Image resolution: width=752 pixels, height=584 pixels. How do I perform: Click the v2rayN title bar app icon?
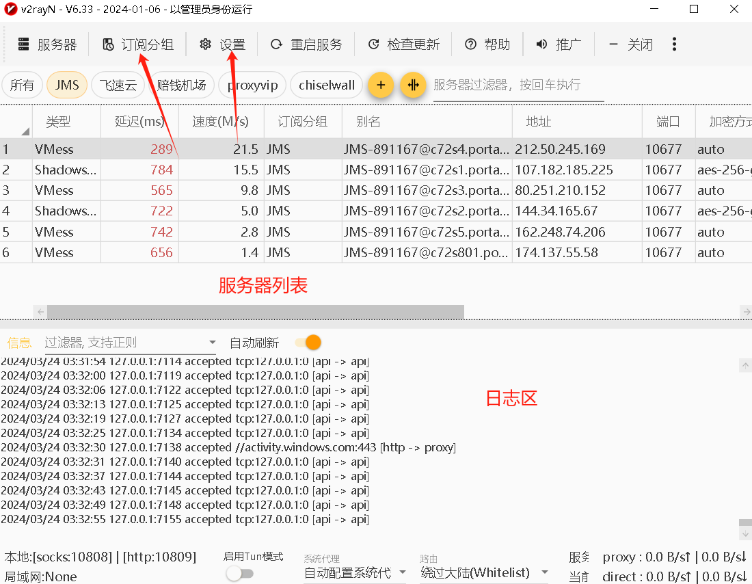(10, 9)
